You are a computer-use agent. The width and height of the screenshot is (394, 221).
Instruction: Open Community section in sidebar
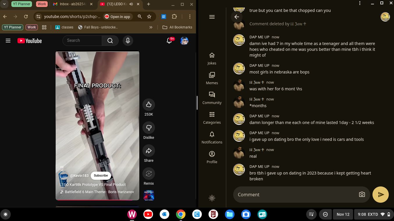(212, 98)
